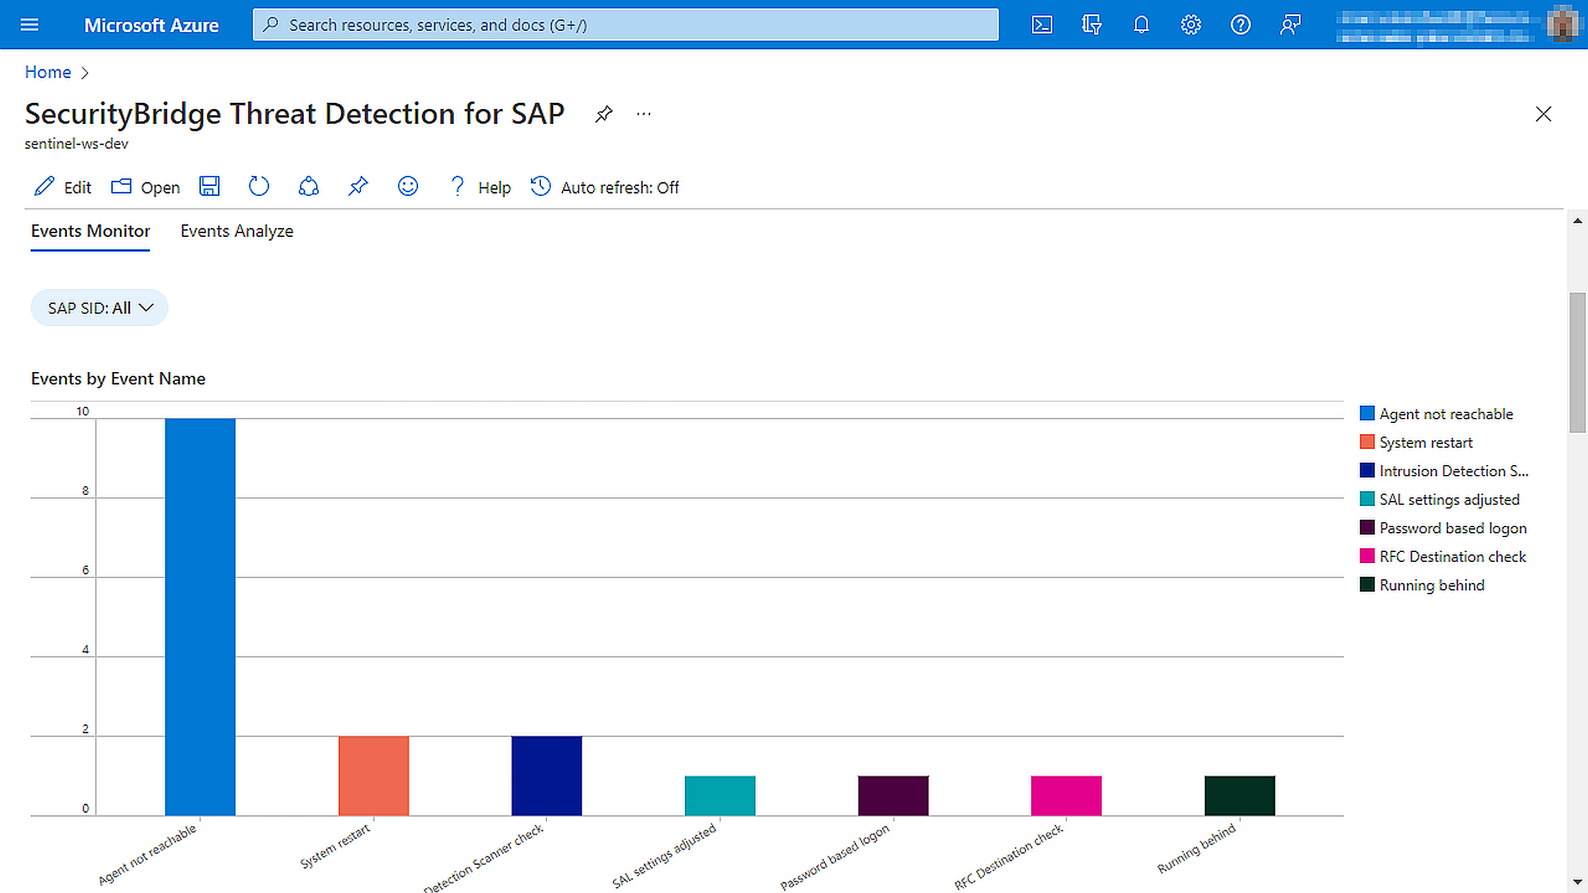
Task: Go to the Home breadcrumb link
Action: [x=48, y=73]
